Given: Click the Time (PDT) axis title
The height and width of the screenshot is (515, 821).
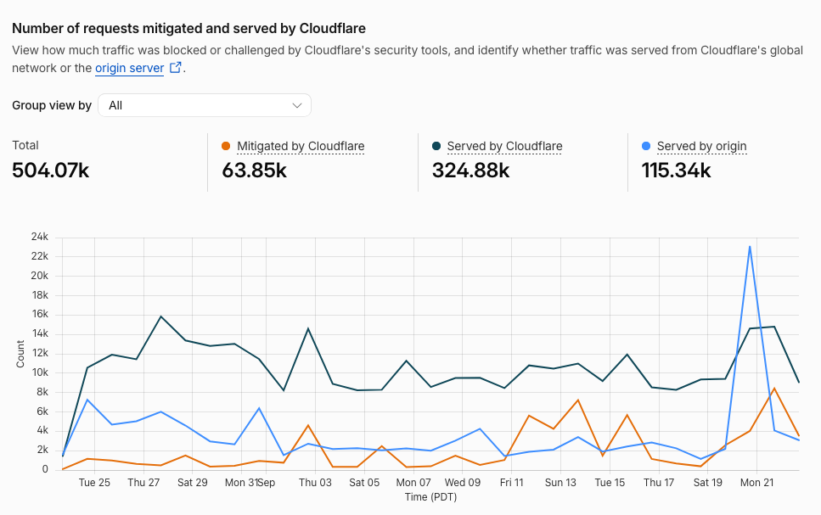Looking at the screenshot, I should 431,496.
